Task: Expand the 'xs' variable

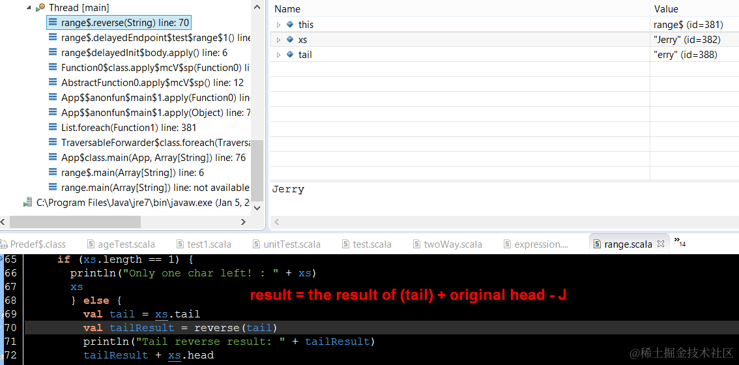Action: pos(278,40)
